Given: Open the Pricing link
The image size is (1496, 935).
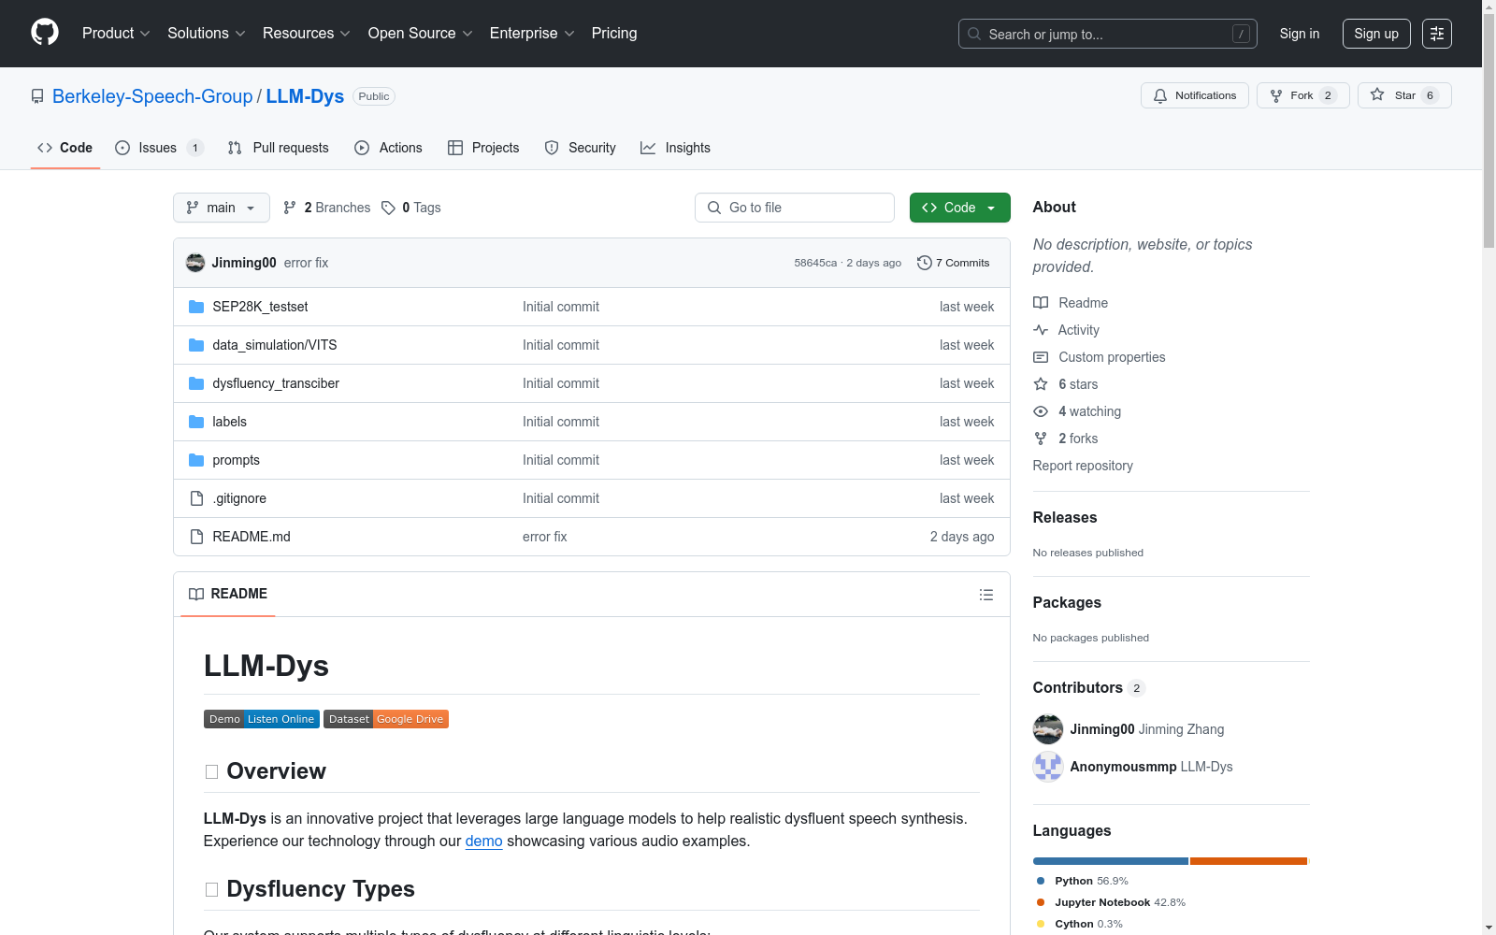Looking at the screenshot, I should 614,34.
